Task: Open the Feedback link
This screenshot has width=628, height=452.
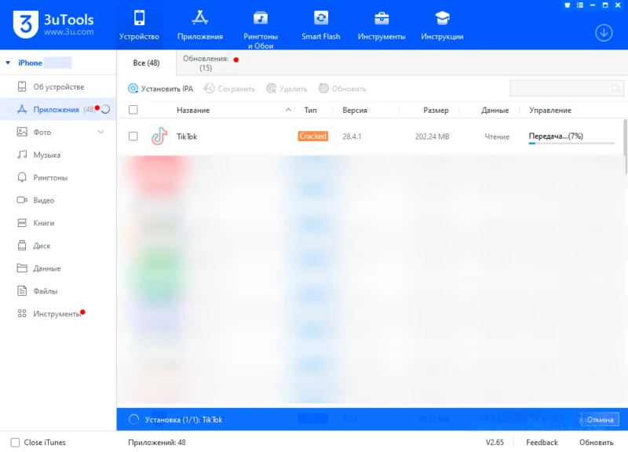Action: [x=542, y=443]
